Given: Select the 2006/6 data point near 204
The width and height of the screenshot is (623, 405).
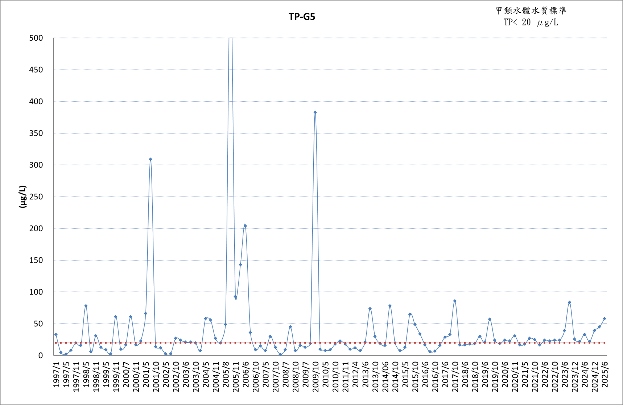Looking at the screenshot, I should click(245, 226).
